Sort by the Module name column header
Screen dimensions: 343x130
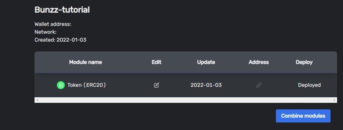(x=85, y=62)
